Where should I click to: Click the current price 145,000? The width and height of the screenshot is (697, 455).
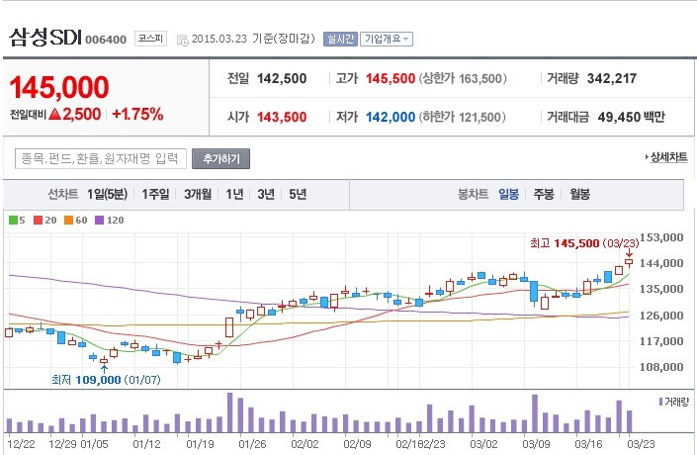[59, 87]
